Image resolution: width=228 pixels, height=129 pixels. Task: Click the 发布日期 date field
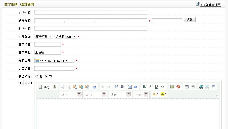point(54,60)
